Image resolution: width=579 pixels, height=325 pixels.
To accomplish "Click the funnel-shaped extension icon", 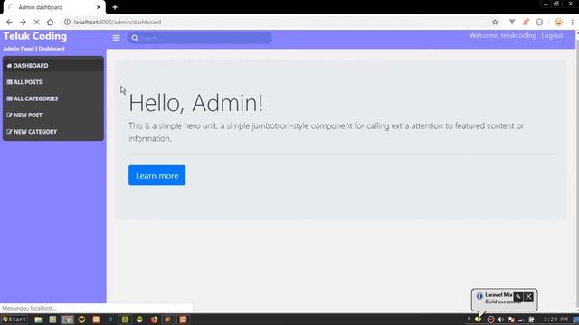I will pos(512,22).
